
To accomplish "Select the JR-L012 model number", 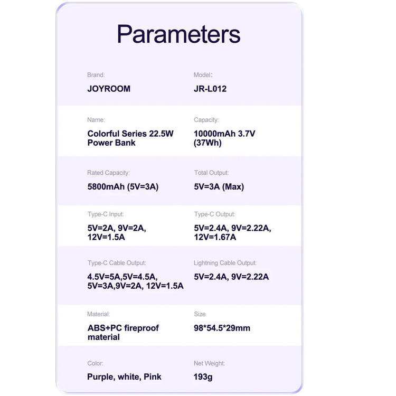I will (210, 89).
